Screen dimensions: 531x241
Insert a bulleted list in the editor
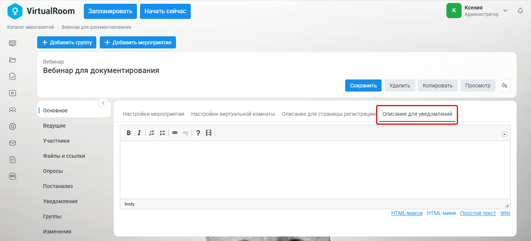[x=162, y=133]
